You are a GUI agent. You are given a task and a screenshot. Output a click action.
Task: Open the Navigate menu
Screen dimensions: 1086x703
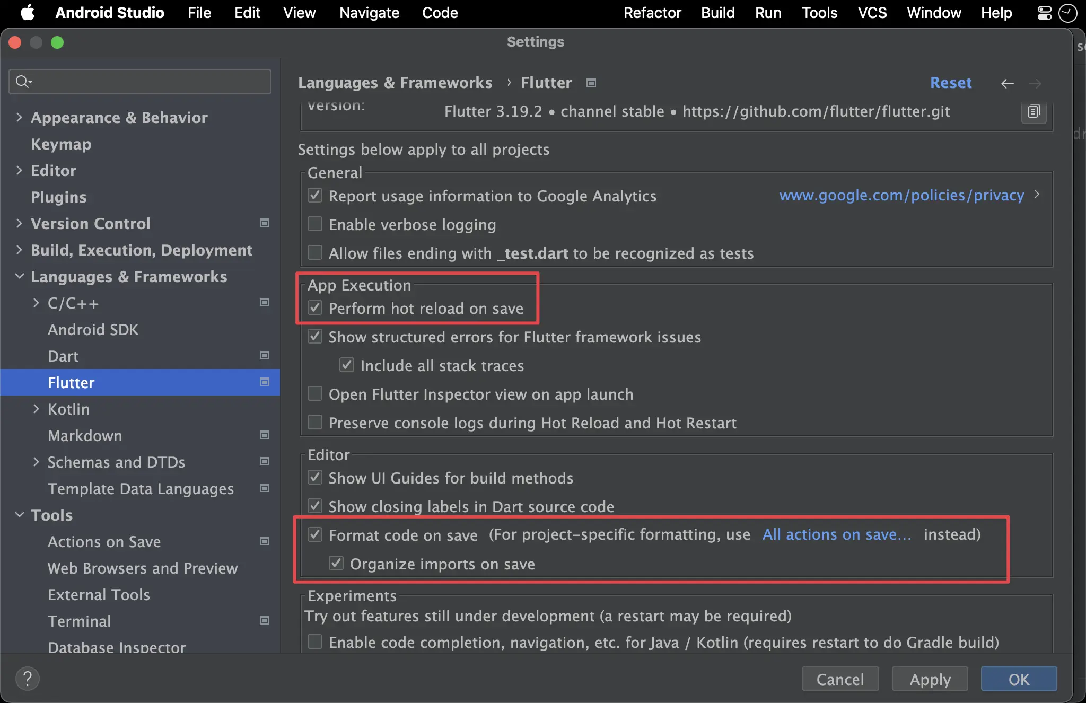369,13
